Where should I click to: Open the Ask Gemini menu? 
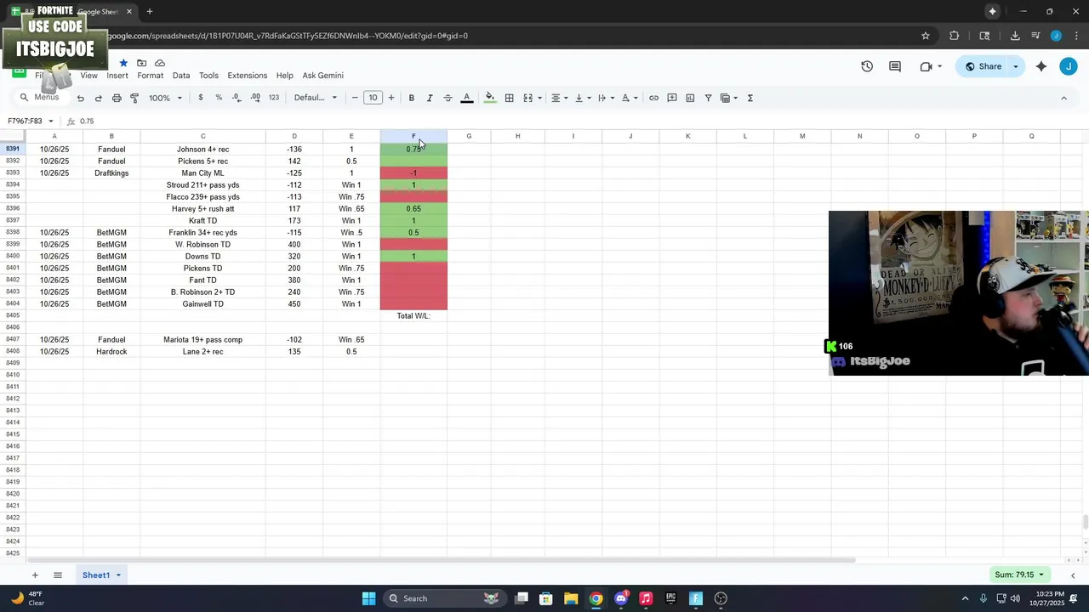pos(323,76)
